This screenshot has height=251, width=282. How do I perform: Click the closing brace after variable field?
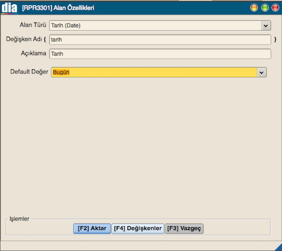(275, 39)
